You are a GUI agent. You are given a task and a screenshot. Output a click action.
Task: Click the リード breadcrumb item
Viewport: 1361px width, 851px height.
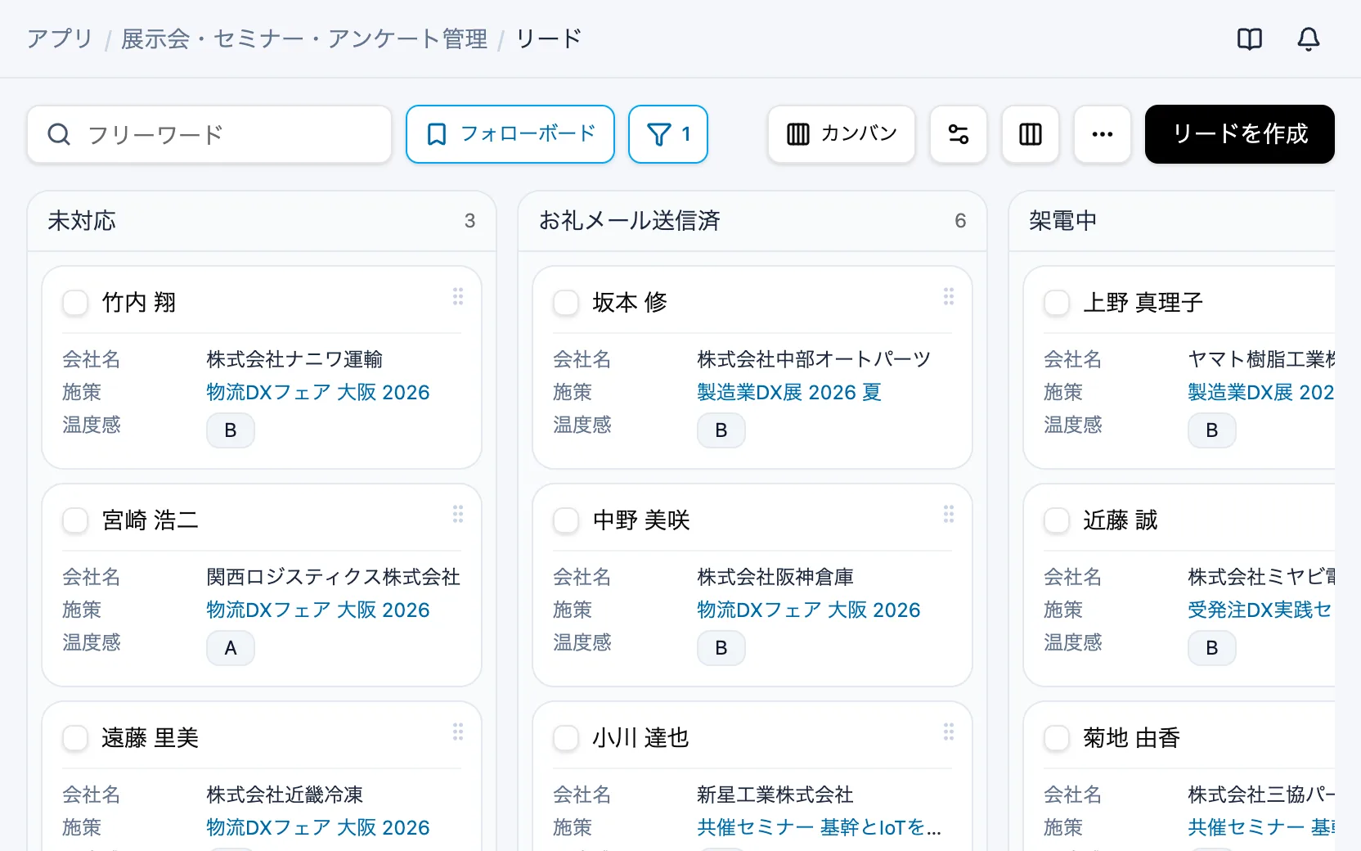(549, 38)
